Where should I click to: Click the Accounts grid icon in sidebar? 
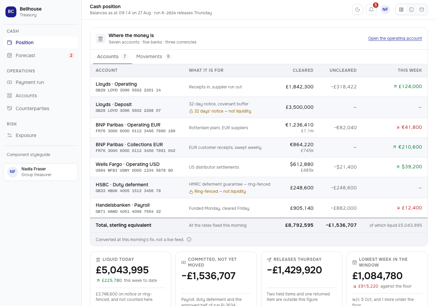(10, 96)
